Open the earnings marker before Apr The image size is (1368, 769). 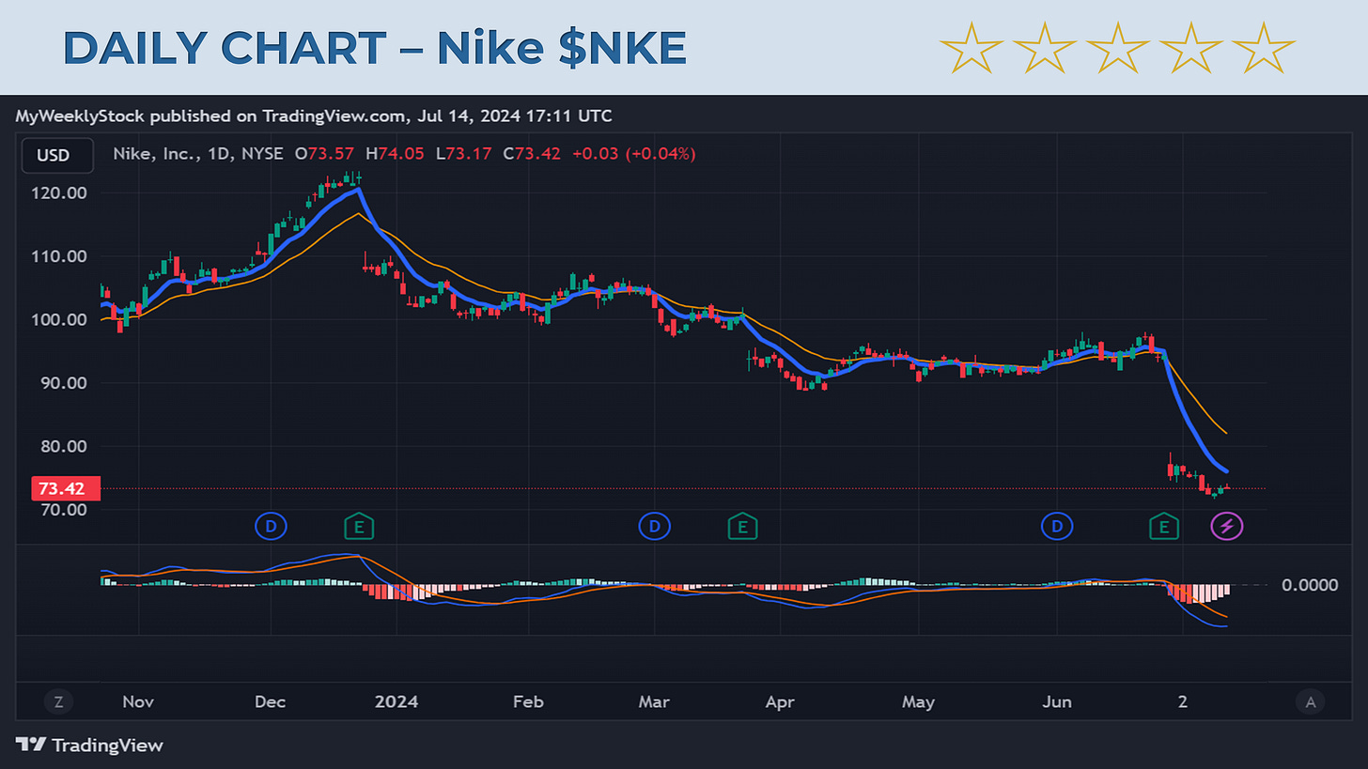pyautogui.click(x=742, y=526)
